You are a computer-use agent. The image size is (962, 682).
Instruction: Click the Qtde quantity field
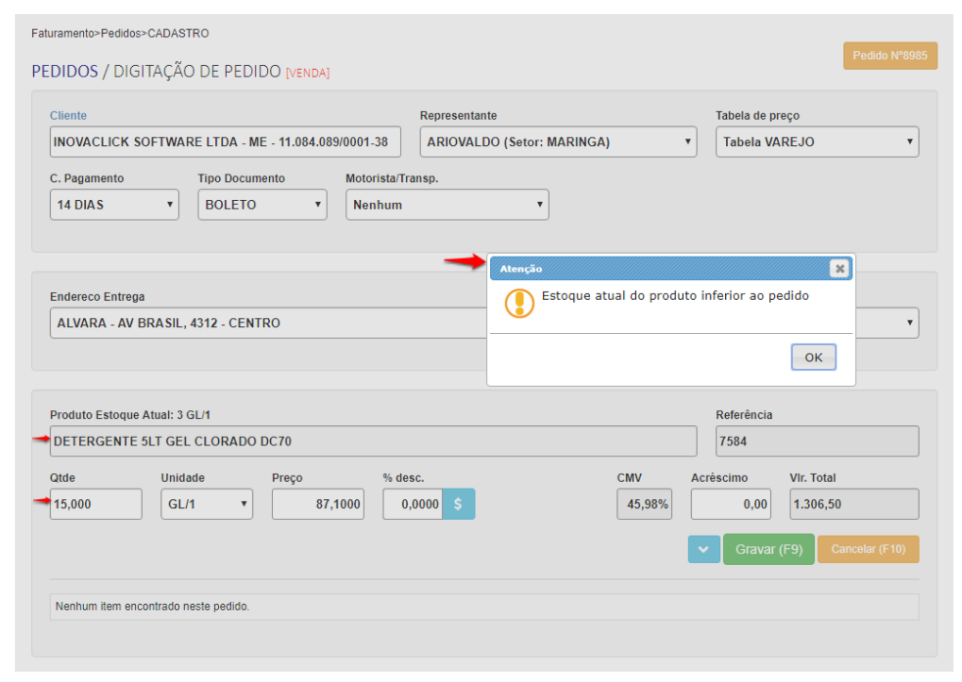(95, 505)
